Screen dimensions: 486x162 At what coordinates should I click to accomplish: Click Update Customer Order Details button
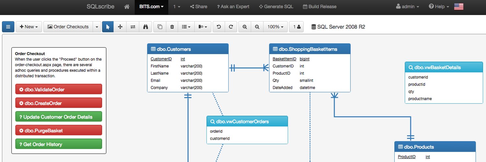click(59, 117)
